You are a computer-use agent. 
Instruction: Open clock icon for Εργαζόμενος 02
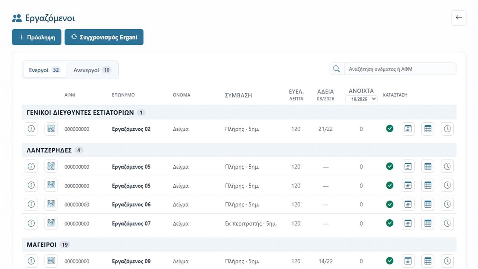point(447,129)
